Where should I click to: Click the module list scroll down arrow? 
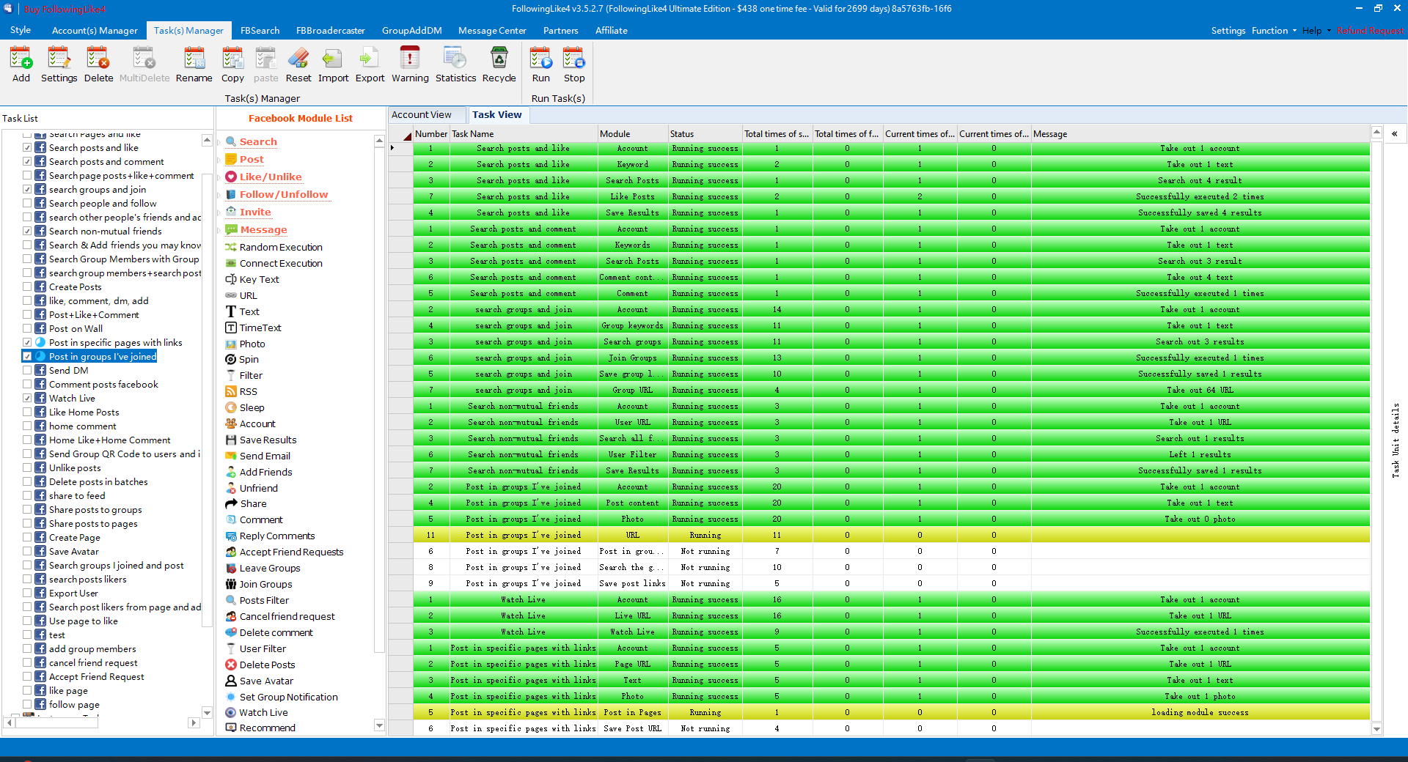pyautogui.click(x=379, y=725)
